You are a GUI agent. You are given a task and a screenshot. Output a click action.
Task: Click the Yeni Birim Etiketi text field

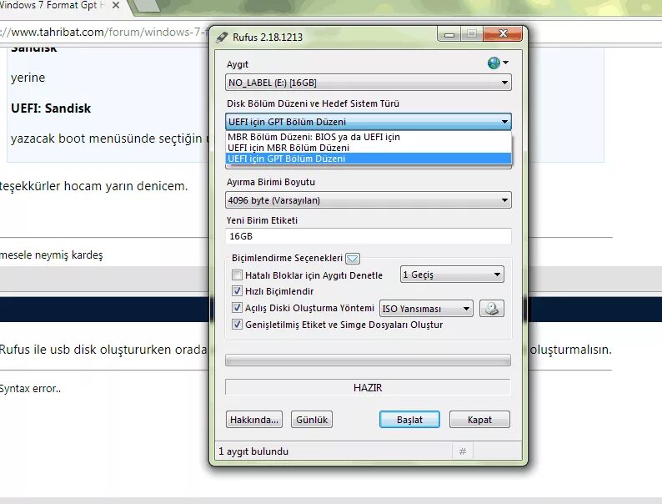(369, 236)
